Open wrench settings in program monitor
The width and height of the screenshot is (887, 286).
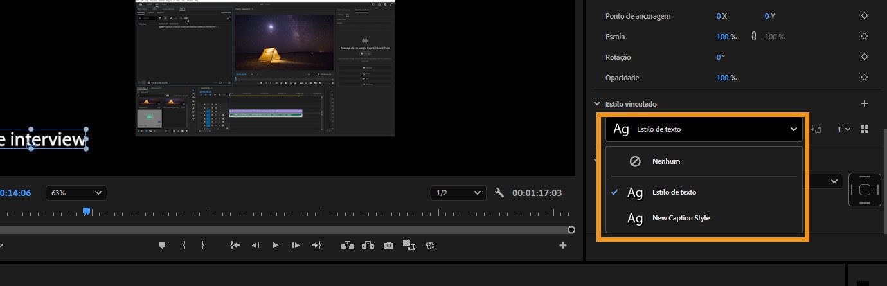point(499,193)
